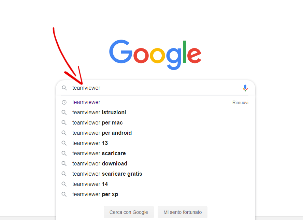Pick the suggestion teamviewer scaricare

pyautogui.click(x=99, y=153)
